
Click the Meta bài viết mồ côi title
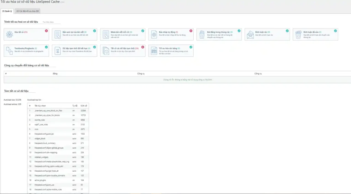point(121,32)
